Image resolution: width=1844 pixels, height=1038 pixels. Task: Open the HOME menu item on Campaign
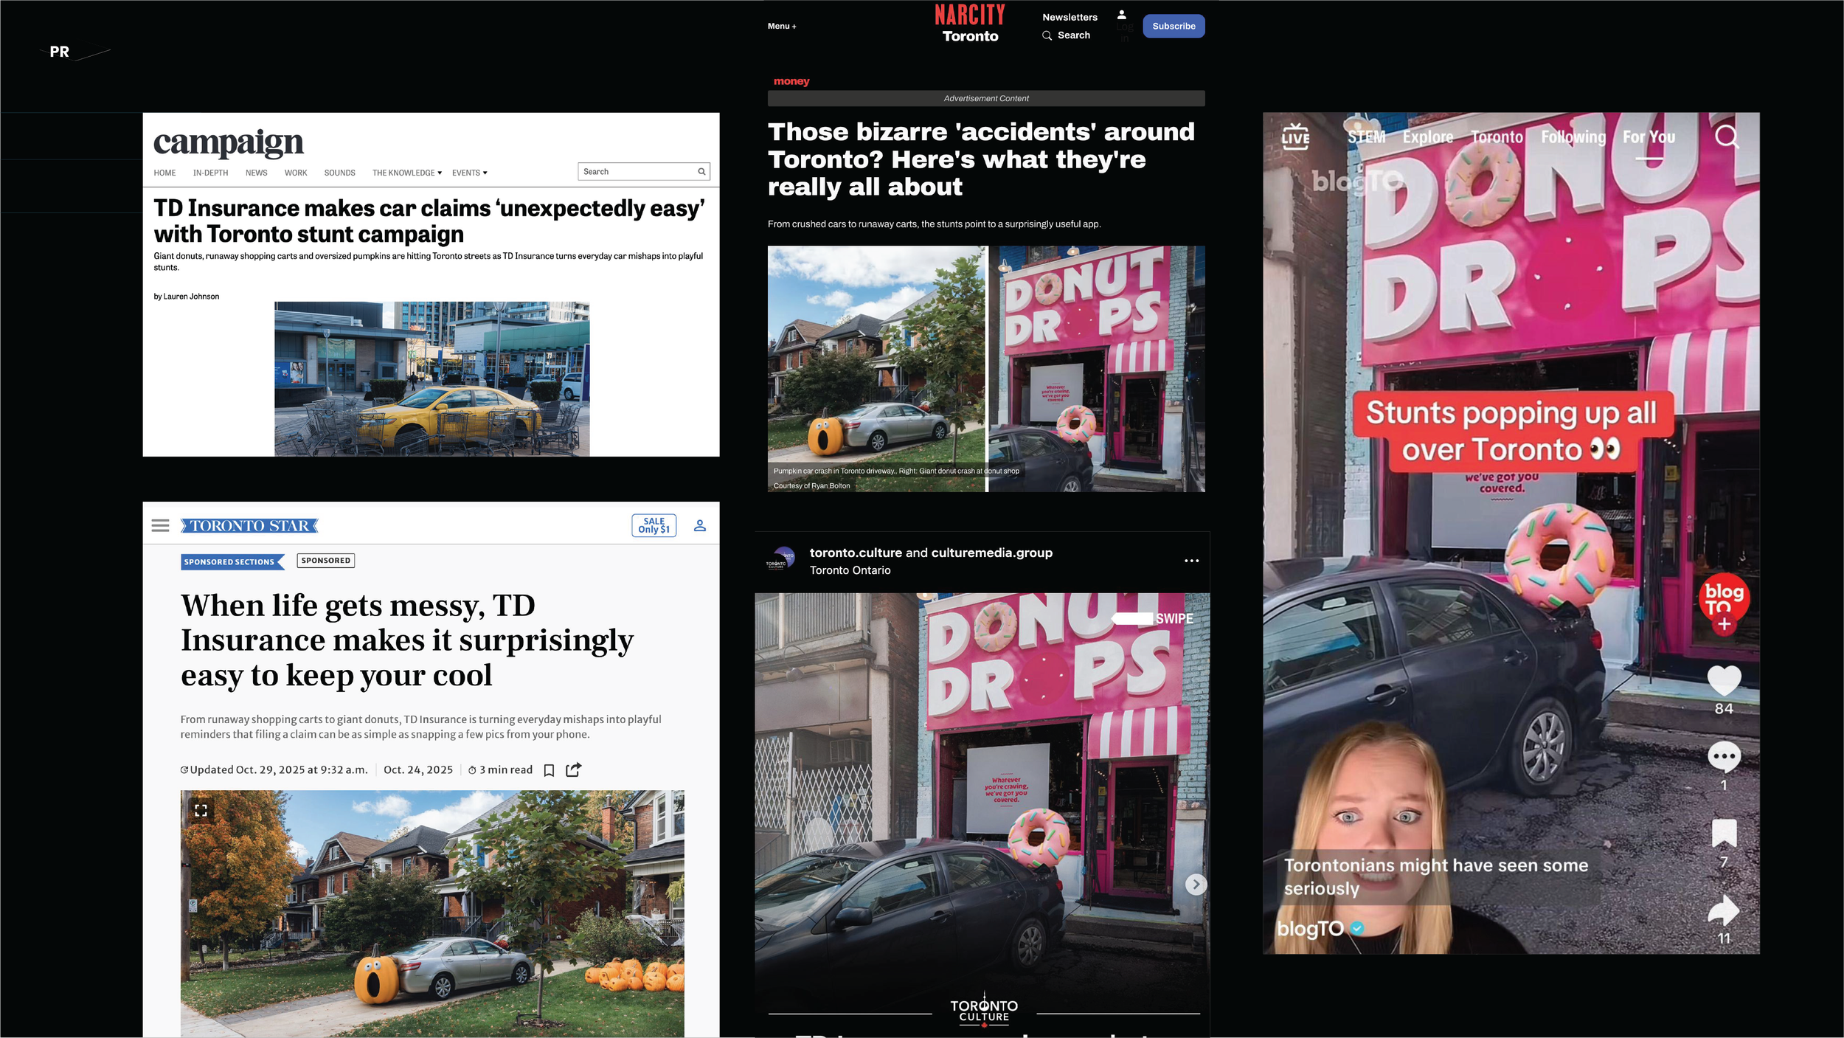164,173
